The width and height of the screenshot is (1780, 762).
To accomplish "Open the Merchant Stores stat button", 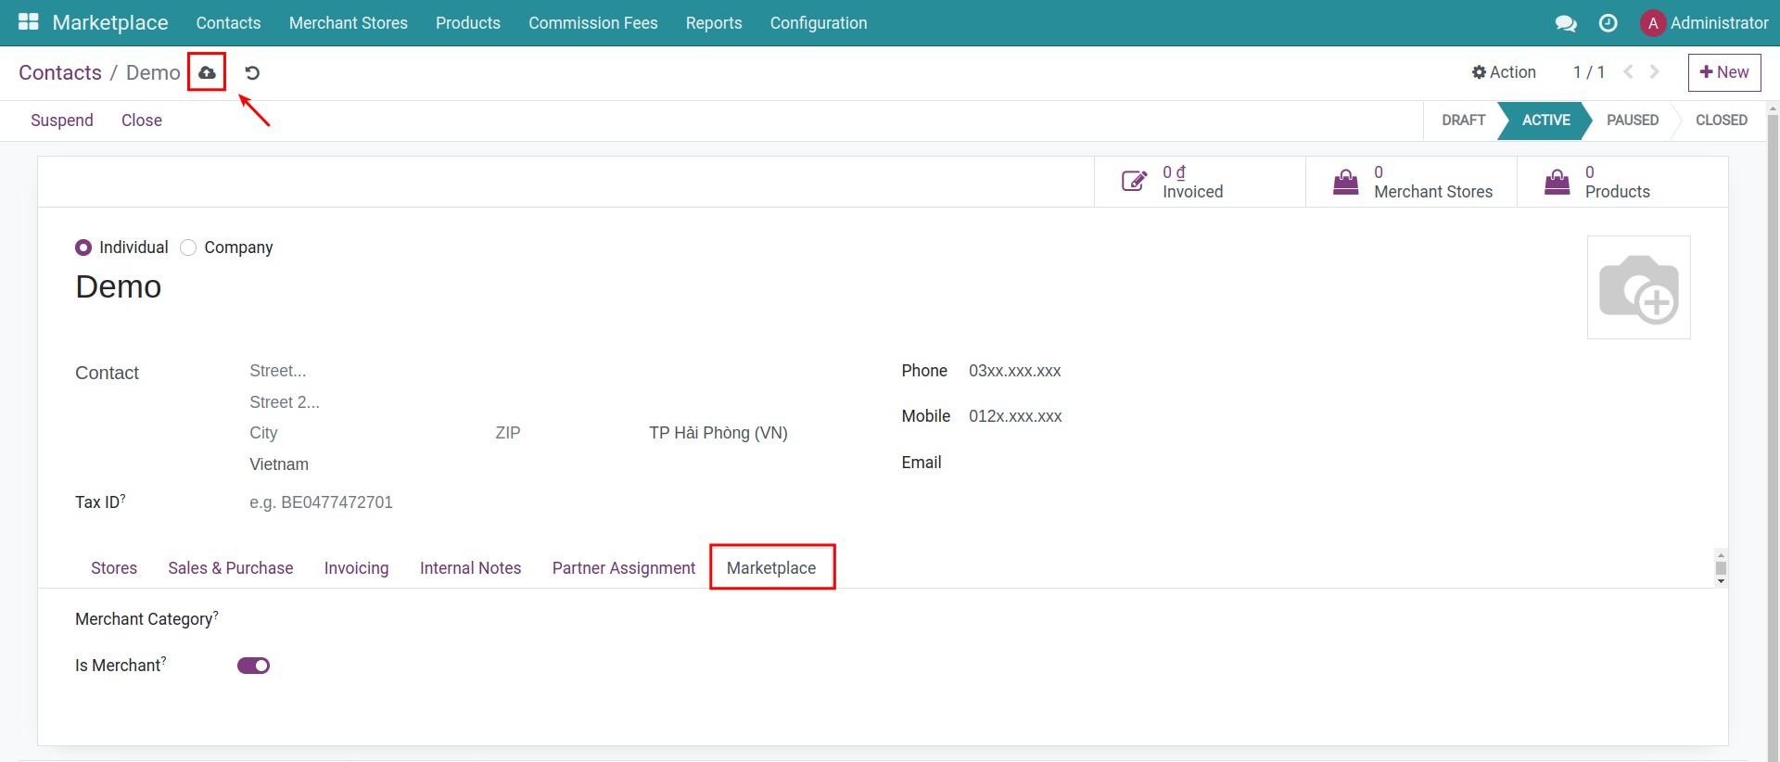I will tap(1411, 182).
